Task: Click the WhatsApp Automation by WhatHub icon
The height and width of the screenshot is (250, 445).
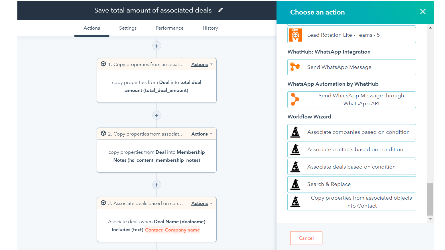Action: tap(295, 99)
